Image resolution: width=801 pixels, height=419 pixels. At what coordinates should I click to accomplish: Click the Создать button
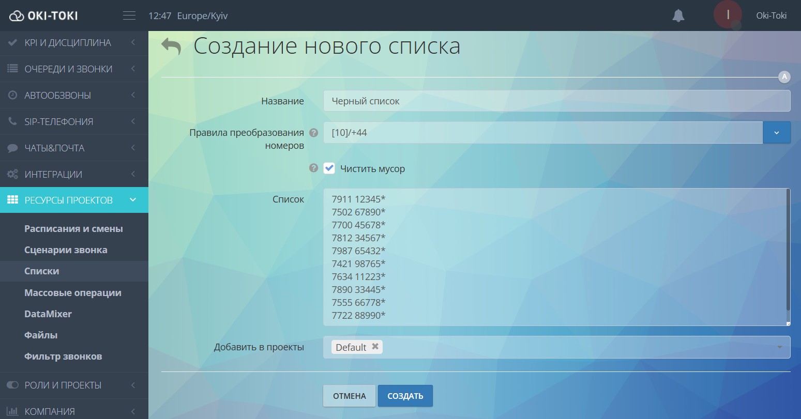(405, 395)
